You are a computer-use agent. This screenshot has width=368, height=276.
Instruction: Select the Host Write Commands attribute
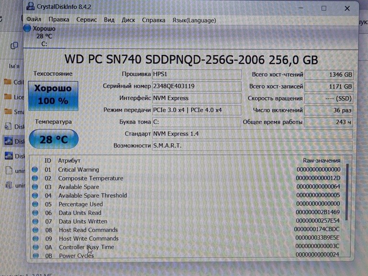[186, 238]
